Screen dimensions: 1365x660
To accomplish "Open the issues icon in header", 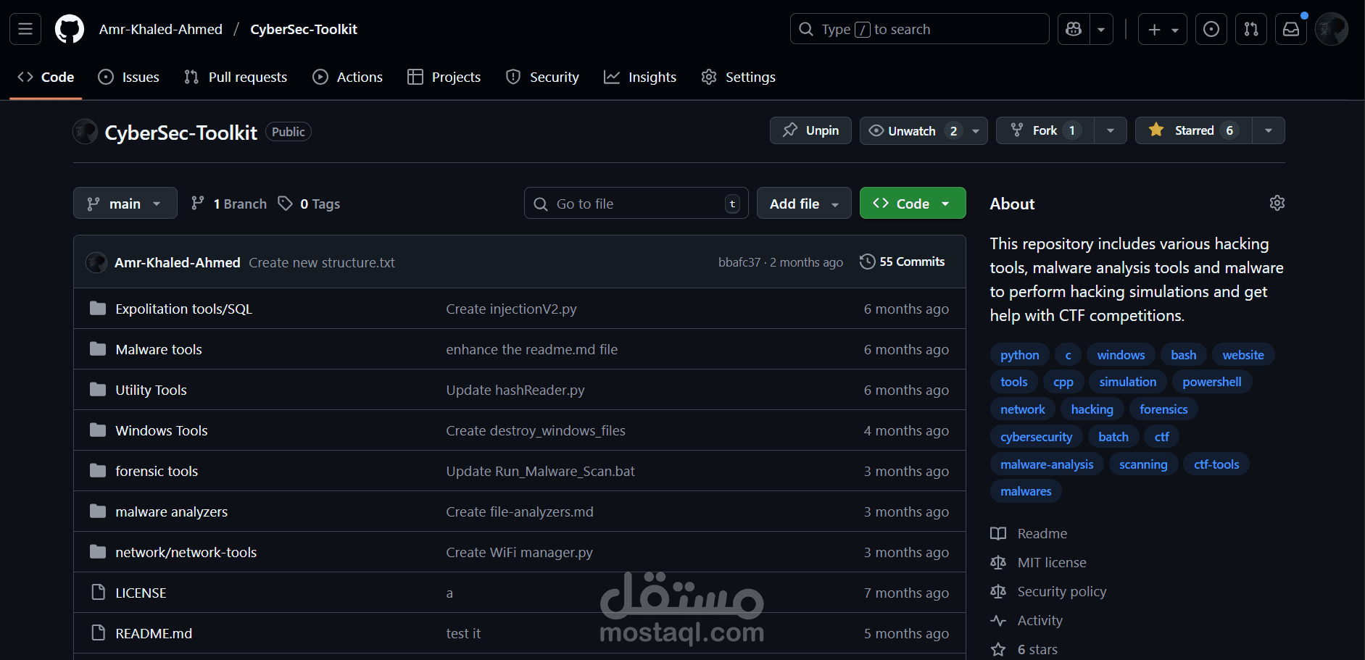I will pyautogui.click(x=1211, y=29).
